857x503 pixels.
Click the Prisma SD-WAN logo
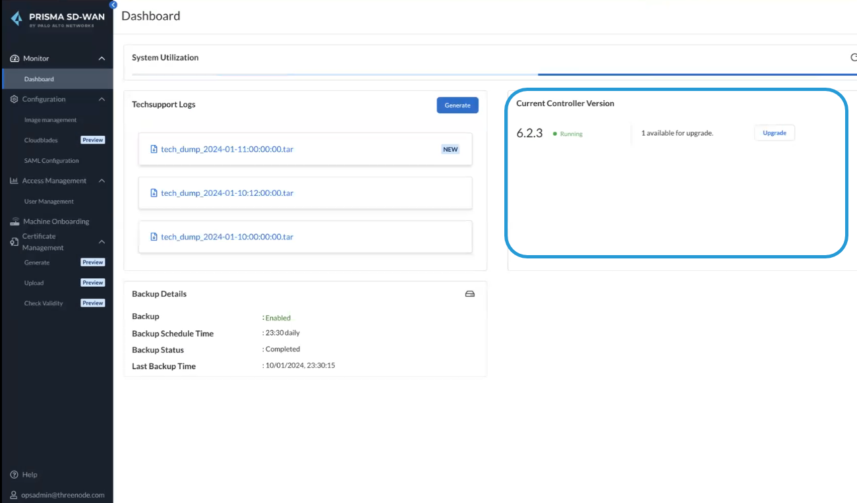57,19
